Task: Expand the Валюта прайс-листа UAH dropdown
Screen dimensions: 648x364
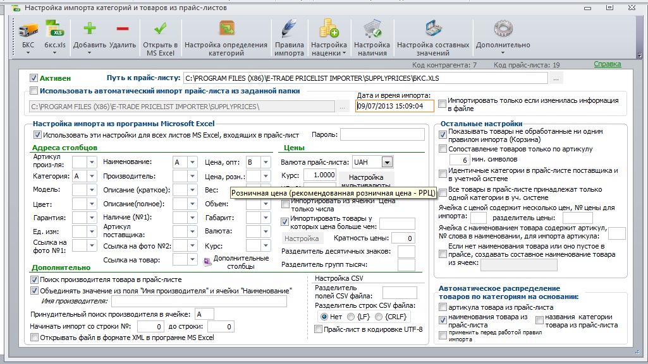Action: click(x=388, y=162)
